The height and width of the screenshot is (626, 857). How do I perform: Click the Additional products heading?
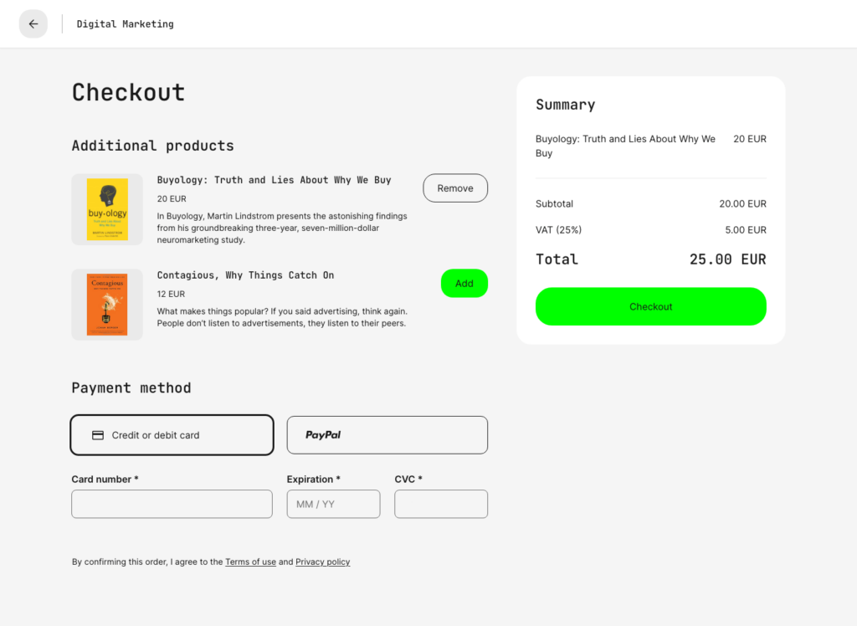152,146
